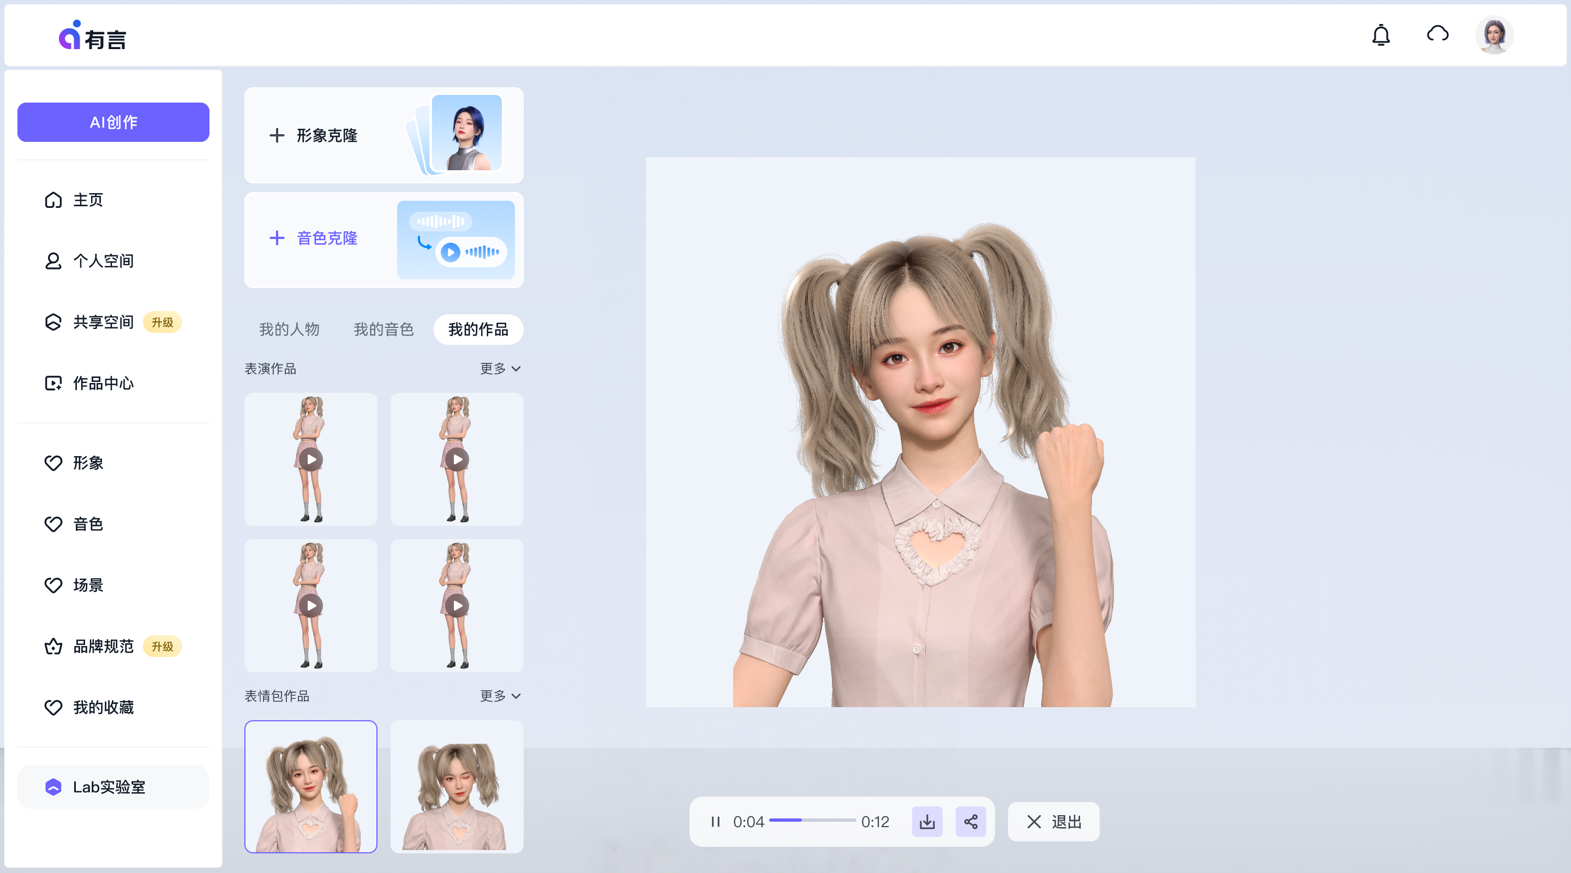Click the video playback progress bar

click(812, 821)
